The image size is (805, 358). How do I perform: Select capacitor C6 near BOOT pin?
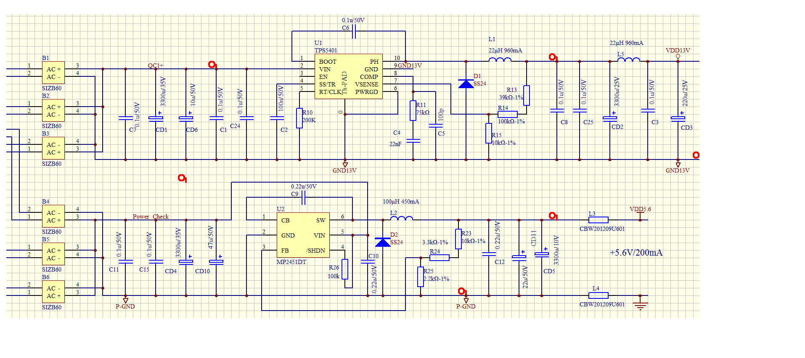(354, 31)
